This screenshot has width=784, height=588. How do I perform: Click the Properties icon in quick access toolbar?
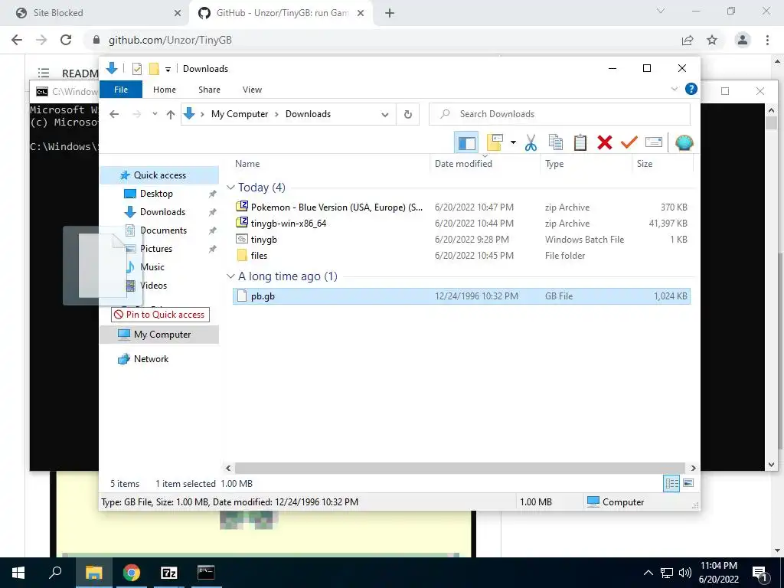tap(136, 68)
